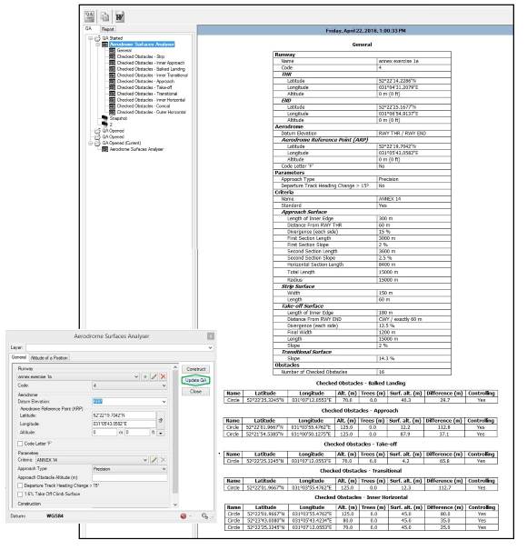This screenshot has height=550, width=527.
Task: Click the greyed delete criteria X icon
Action: [163, 460]
